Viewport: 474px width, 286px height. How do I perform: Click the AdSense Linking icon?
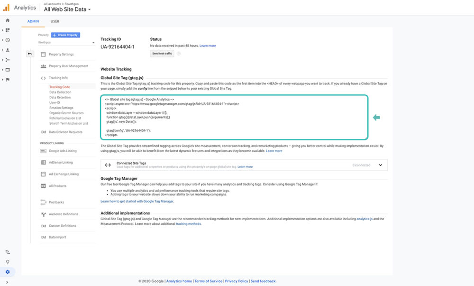pyautogui.click(x=43, y=162)
